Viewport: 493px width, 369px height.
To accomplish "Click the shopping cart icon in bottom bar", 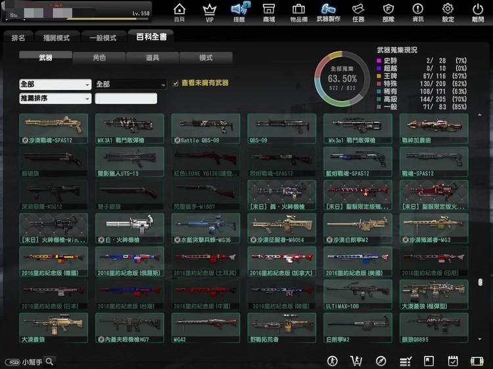I will click(356, 361).
